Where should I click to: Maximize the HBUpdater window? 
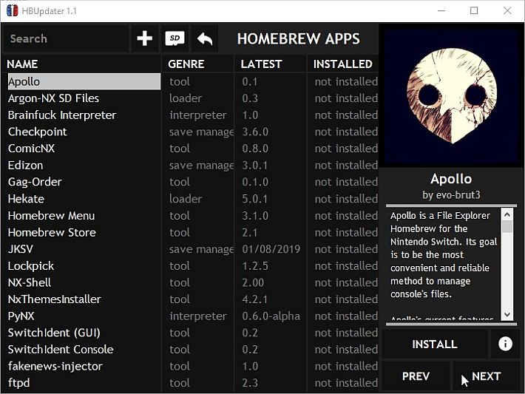point(474,10)
